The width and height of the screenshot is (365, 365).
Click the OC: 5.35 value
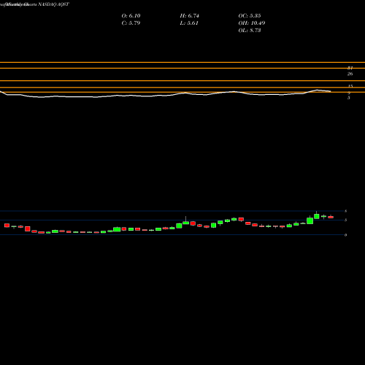click(250, 16)
